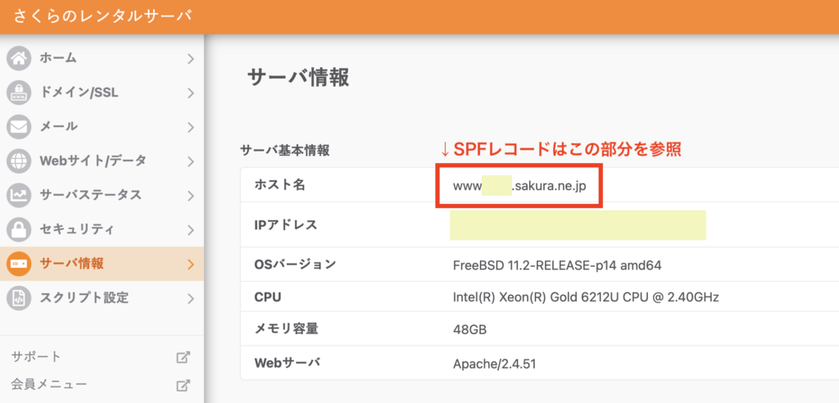
Task: Click the Apache/2.4.51 value
Action: tap(494, 365)
